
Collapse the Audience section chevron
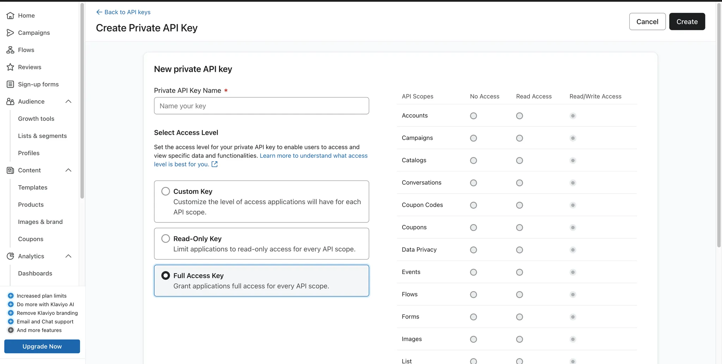(68, 102)
